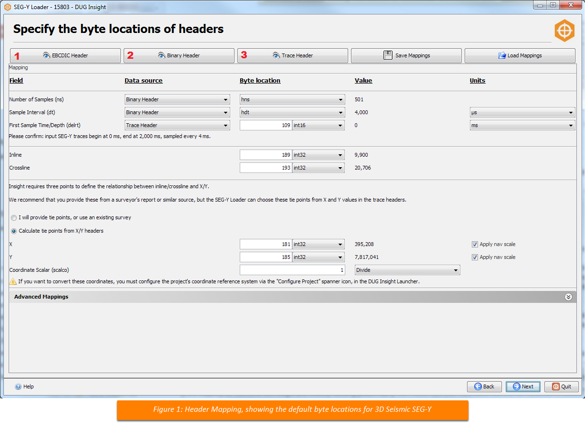The height and width of the screenshot is (429, 585).
Task: Click the Inline value 9,900
Action: [x=362, y=155]
